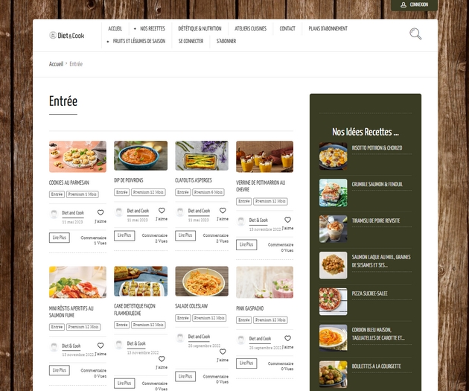Open Crumble Saumon & Fenouil sidebar thumbnail
The image size is (469, 391).
pos(334,193)
